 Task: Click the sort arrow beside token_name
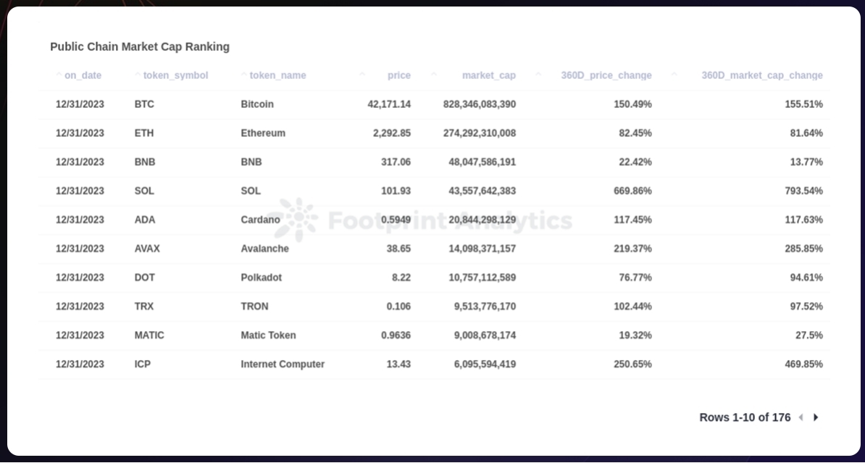pos(244,75)
